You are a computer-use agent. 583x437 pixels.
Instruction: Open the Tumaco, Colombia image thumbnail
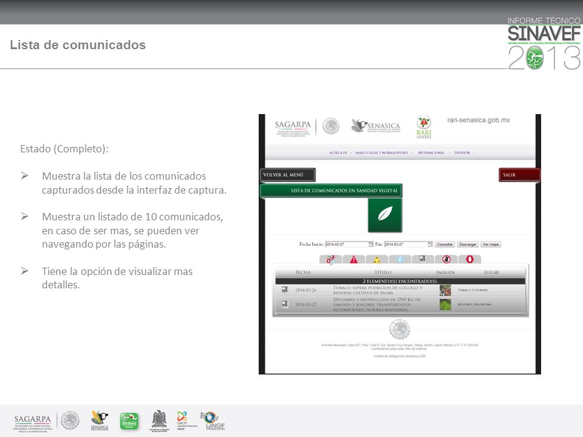[445, 290]
